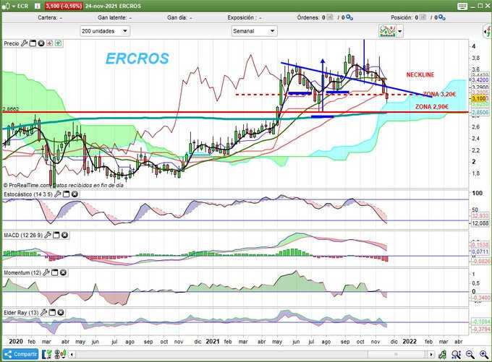Maximize the MACD panel
The image size is (492, 362).
point(56,235)
